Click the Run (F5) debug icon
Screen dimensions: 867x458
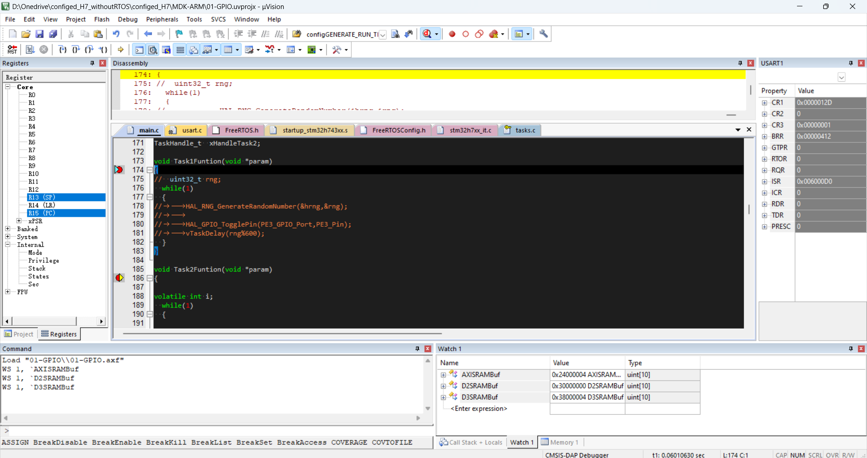30,50
